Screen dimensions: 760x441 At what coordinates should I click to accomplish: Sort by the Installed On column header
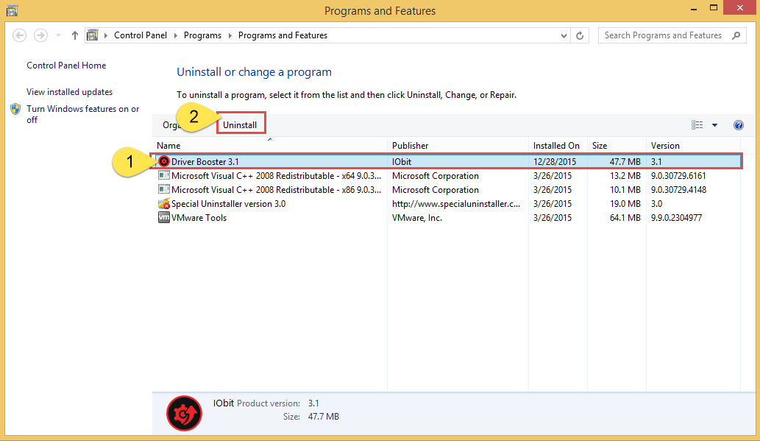coord(556,146)
